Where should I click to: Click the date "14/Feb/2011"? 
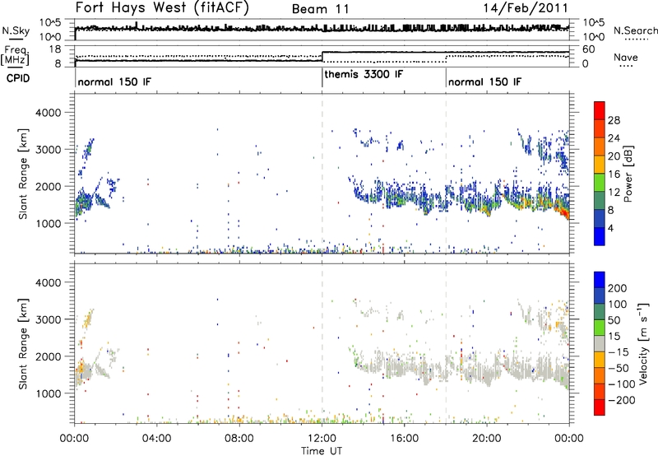pos(526,7)
